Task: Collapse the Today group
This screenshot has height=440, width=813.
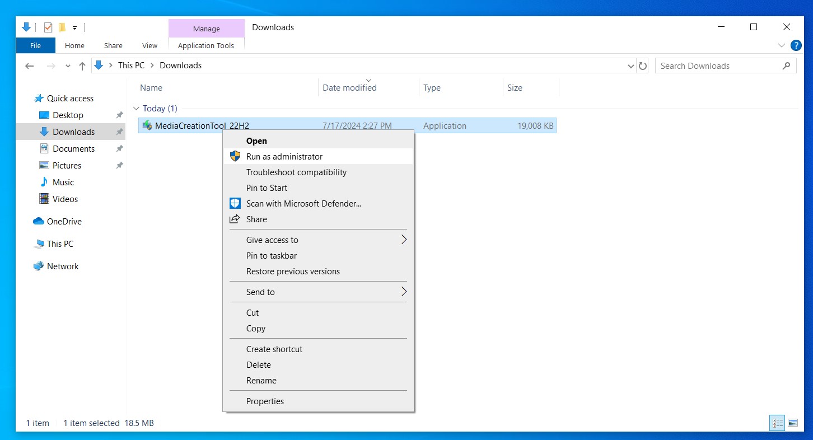Action: [x=136, y=109]
